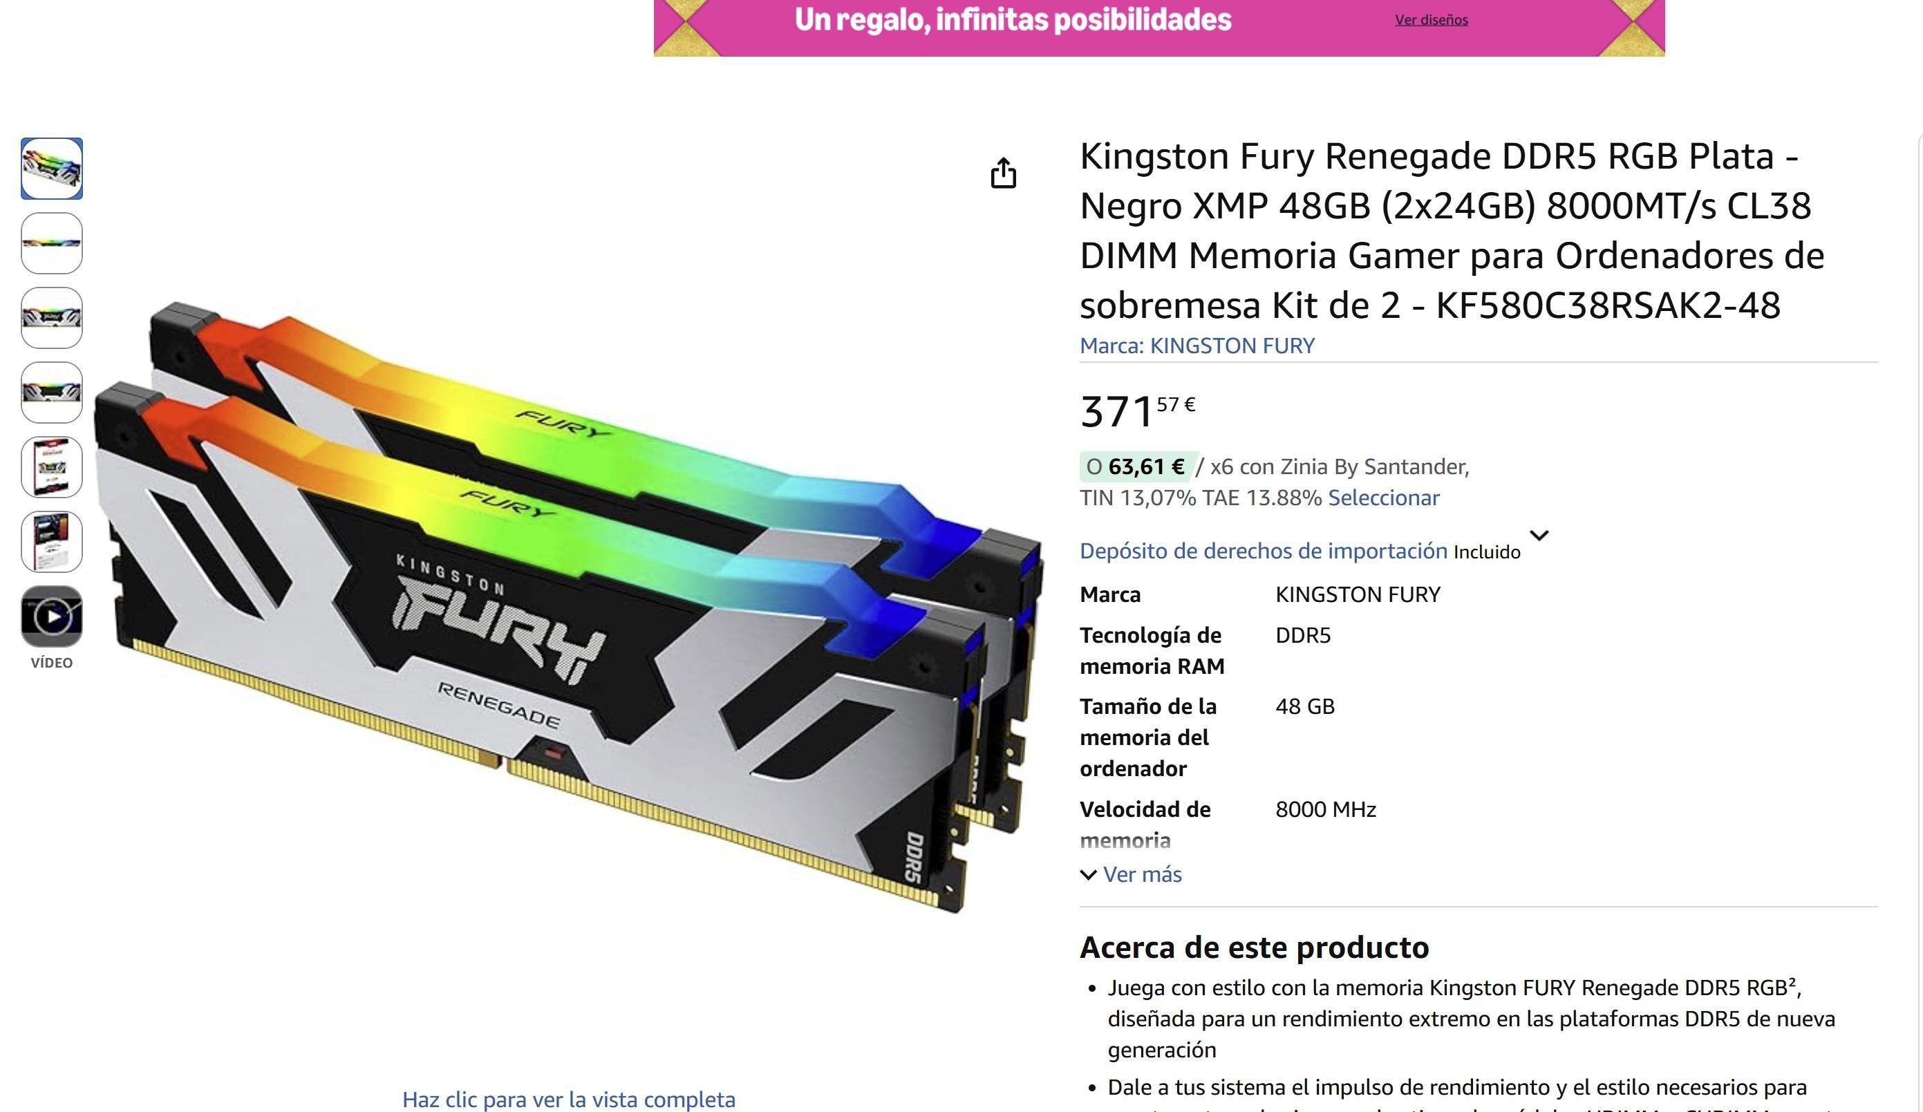Click Haz clic para ver la vista completa
Viewport: 1923px width, 1112px height.
pyautogui.click(x=568, y=1099)
